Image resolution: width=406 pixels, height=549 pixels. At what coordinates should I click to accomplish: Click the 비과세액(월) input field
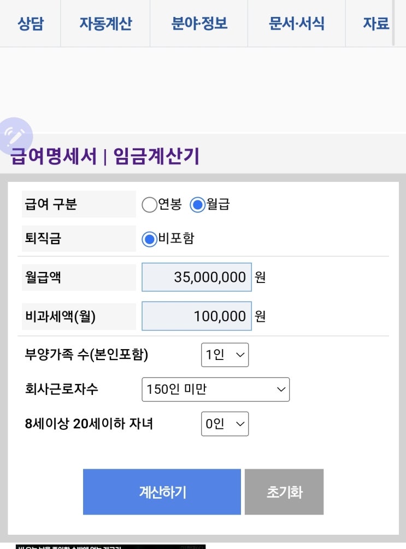tap(197, 316)
